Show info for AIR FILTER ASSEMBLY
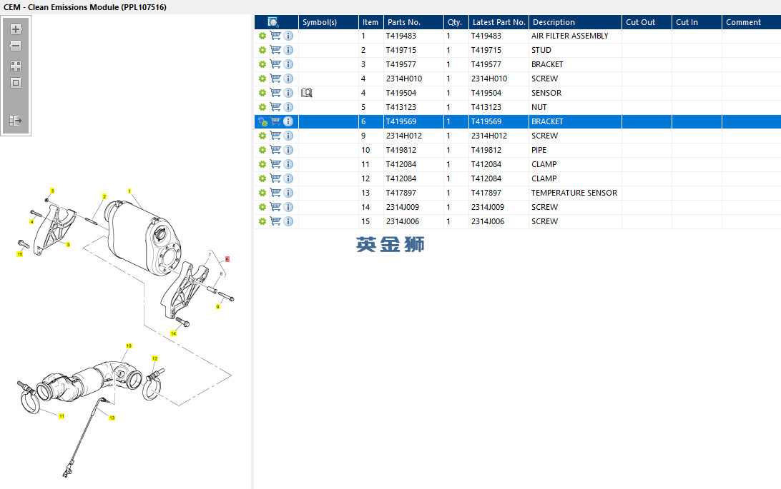This screenshot has width=781, height=489. 288,36
